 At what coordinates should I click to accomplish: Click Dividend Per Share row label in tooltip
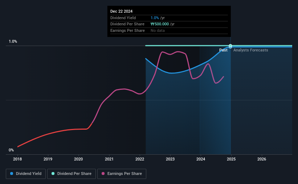coord(127,24)
